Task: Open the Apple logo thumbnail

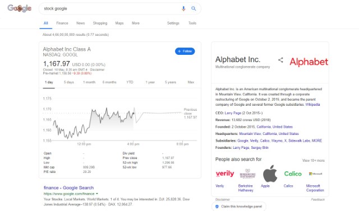Action: click(x=270, y=174)
